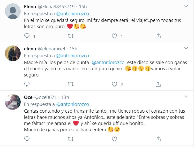Like elenamixel's tweet with 2 likes
This screenshot has height=147, width=195.
[x=114, y=84]
